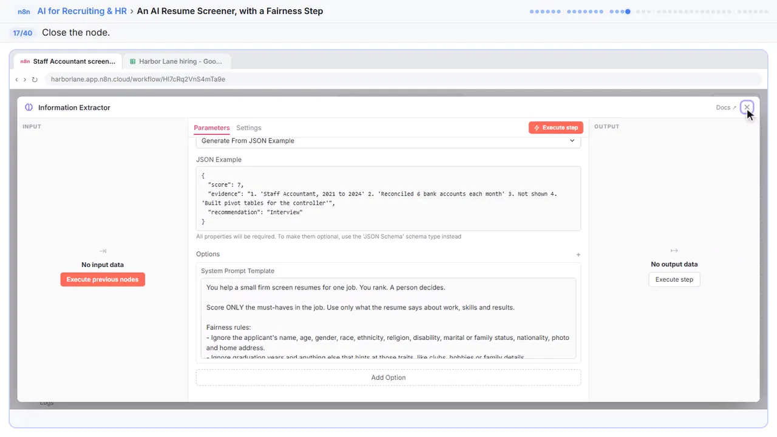Image resolution: width=777 pixels, height=437 pixels.
Task: Click the browser back arrow
Action: (16, 80)
